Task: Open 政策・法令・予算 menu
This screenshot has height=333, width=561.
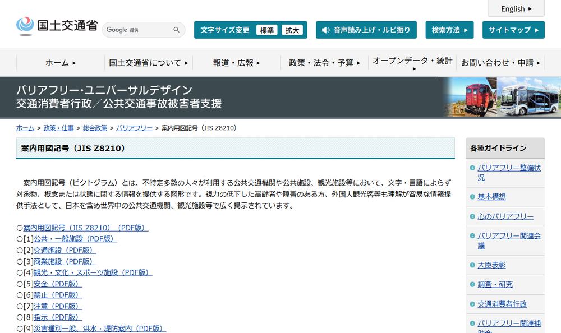Action: point(324,63)
